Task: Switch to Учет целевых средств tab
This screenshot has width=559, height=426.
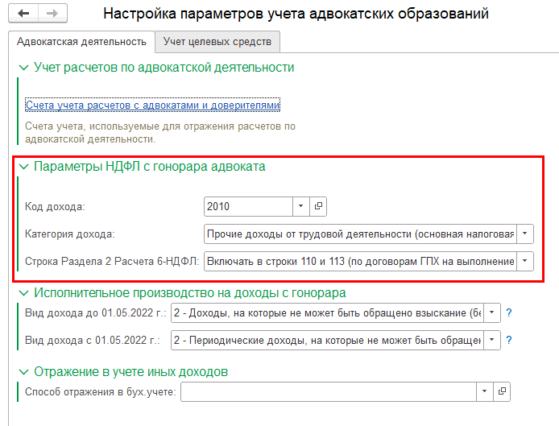Action: (x=217, y=41)
